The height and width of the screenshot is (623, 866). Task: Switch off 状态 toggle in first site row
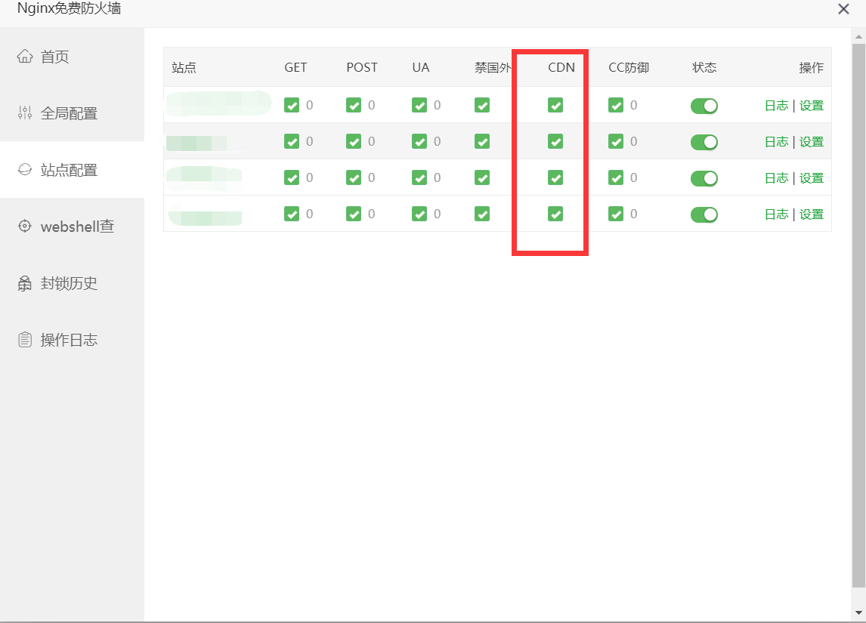pos(704,106)
